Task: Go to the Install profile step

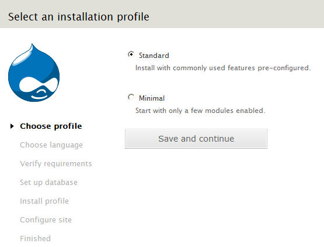Action: (44, 201)
